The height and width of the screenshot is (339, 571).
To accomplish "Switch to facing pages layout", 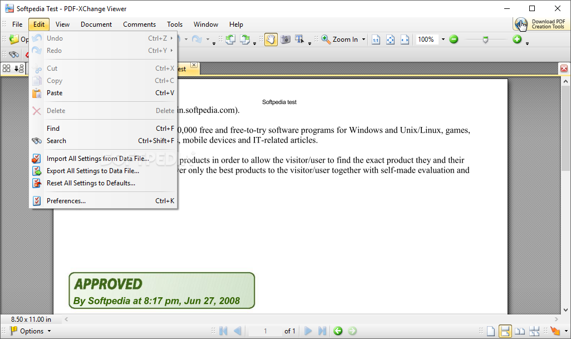I will (x=520, y=331).
